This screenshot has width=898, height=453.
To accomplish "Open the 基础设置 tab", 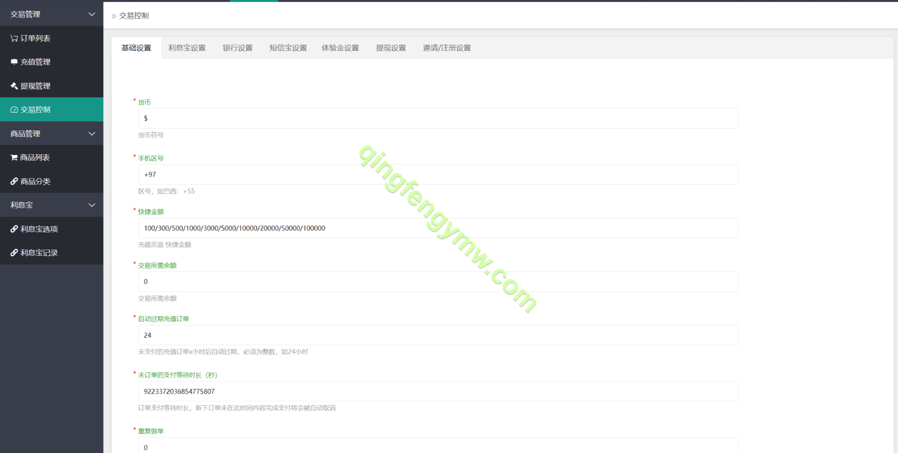I will (x=136, y=48).
